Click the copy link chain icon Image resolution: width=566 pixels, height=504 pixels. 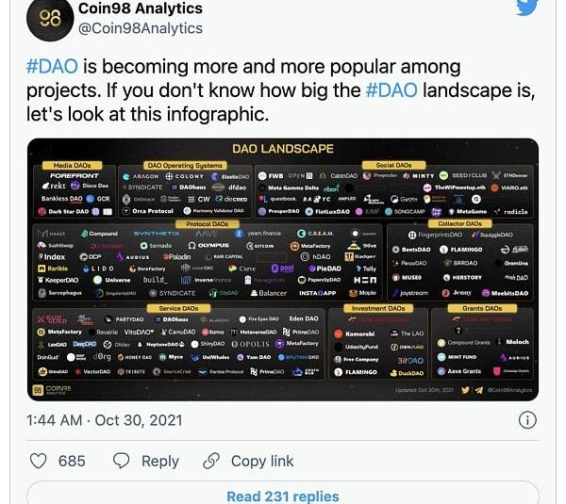point(211,461)
